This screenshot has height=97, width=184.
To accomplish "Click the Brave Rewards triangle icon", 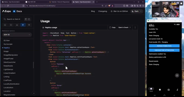I will pos(112,6).
